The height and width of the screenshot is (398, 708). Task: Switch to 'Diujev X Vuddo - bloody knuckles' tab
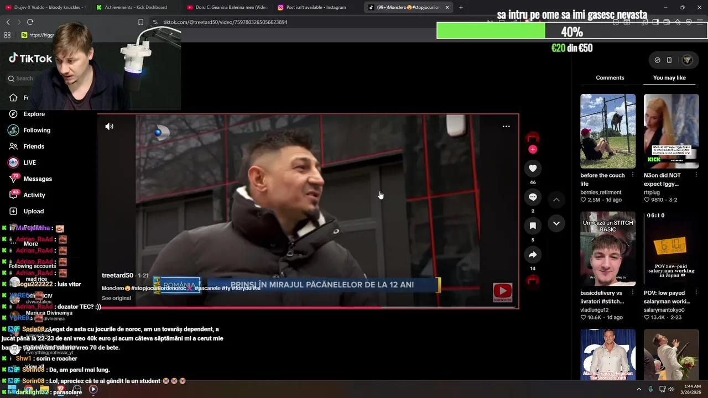coord(44,7)
